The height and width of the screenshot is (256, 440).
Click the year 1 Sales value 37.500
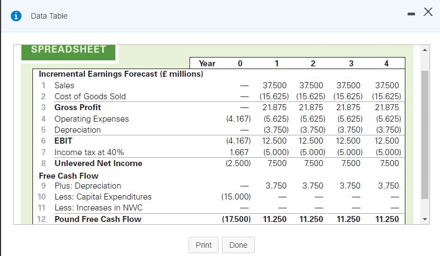point(275,86)
